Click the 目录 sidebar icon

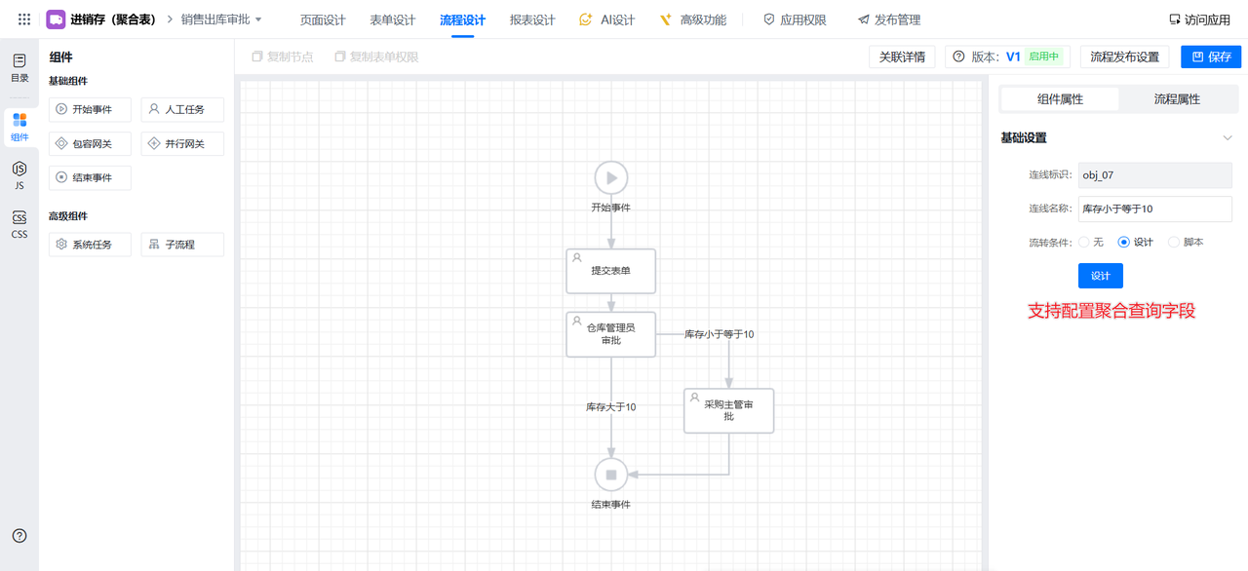(x=19, y=67)
